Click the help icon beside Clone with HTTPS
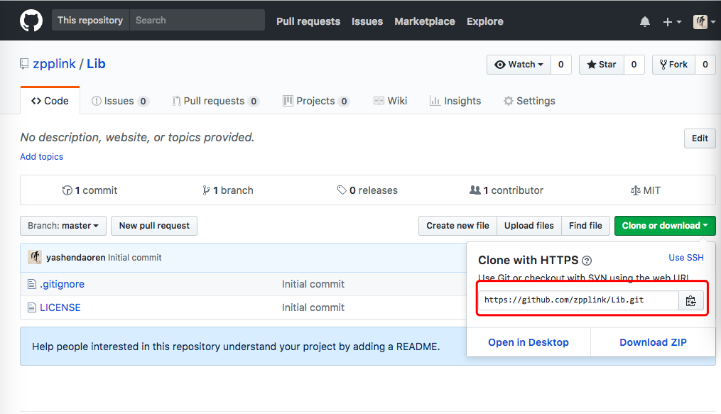 (x=587, y=261)
